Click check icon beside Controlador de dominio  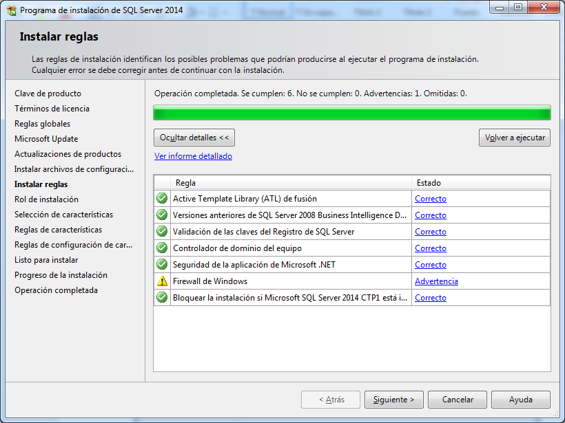point(162,248)
